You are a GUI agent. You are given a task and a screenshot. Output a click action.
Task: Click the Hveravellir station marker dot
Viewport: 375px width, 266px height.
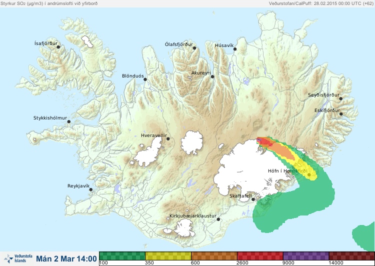coord(168,138)
